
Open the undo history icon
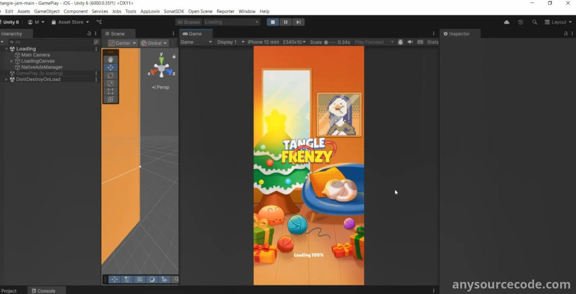521,22
